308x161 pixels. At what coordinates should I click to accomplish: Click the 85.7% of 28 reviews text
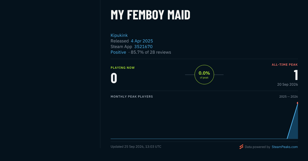point(151,52)
